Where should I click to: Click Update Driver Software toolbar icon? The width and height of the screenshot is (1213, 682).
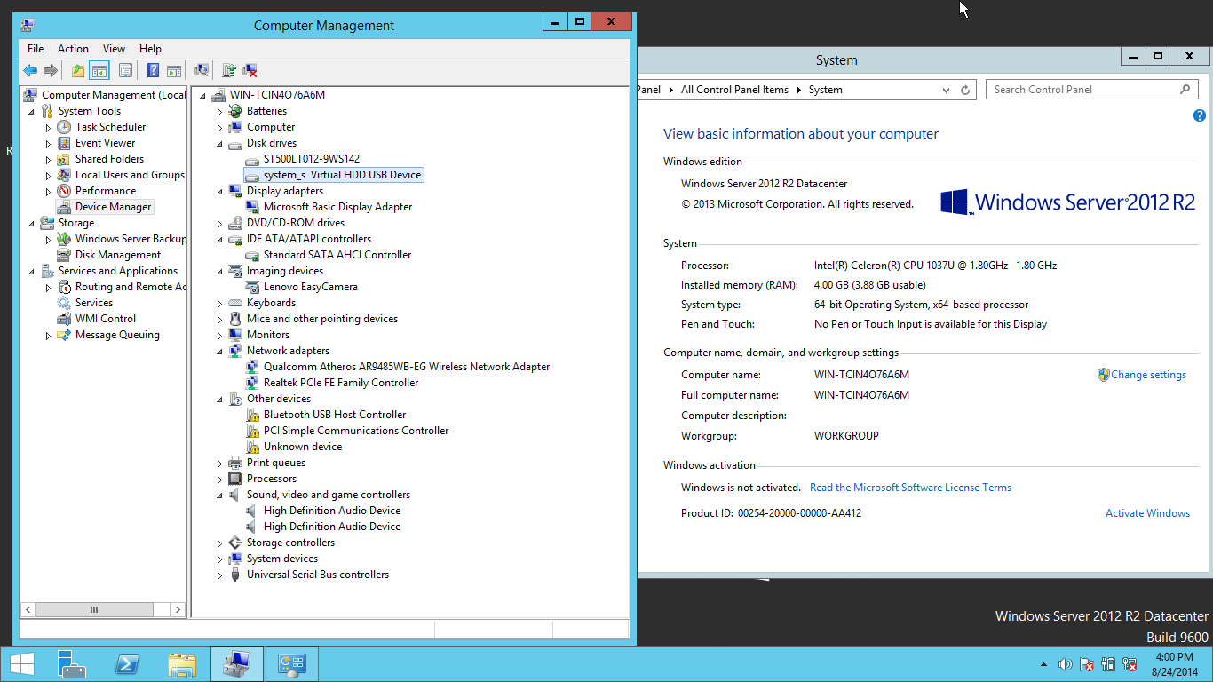click(229, 71)
